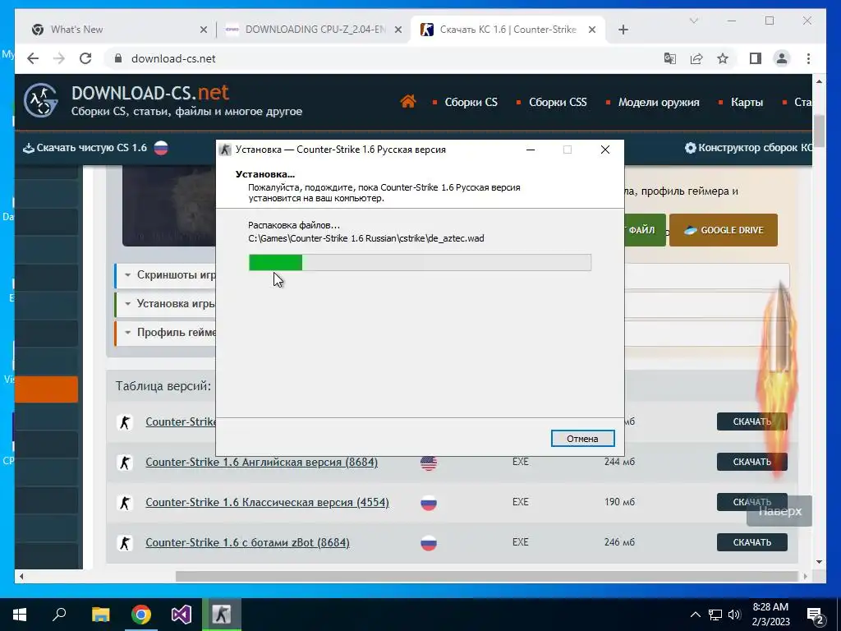Image resolution: width=841 pixels, height=631 pixels.
Task: Close the What's New tab
Action: coord(204,30)
